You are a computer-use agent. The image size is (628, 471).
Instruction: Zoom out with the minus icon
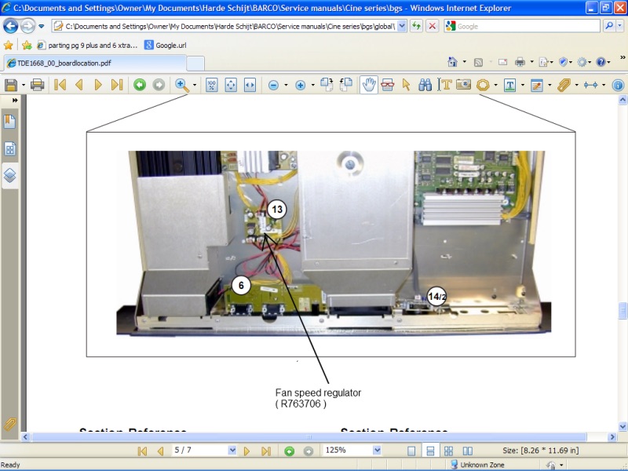pyautogui.click(x=273, y=85)
